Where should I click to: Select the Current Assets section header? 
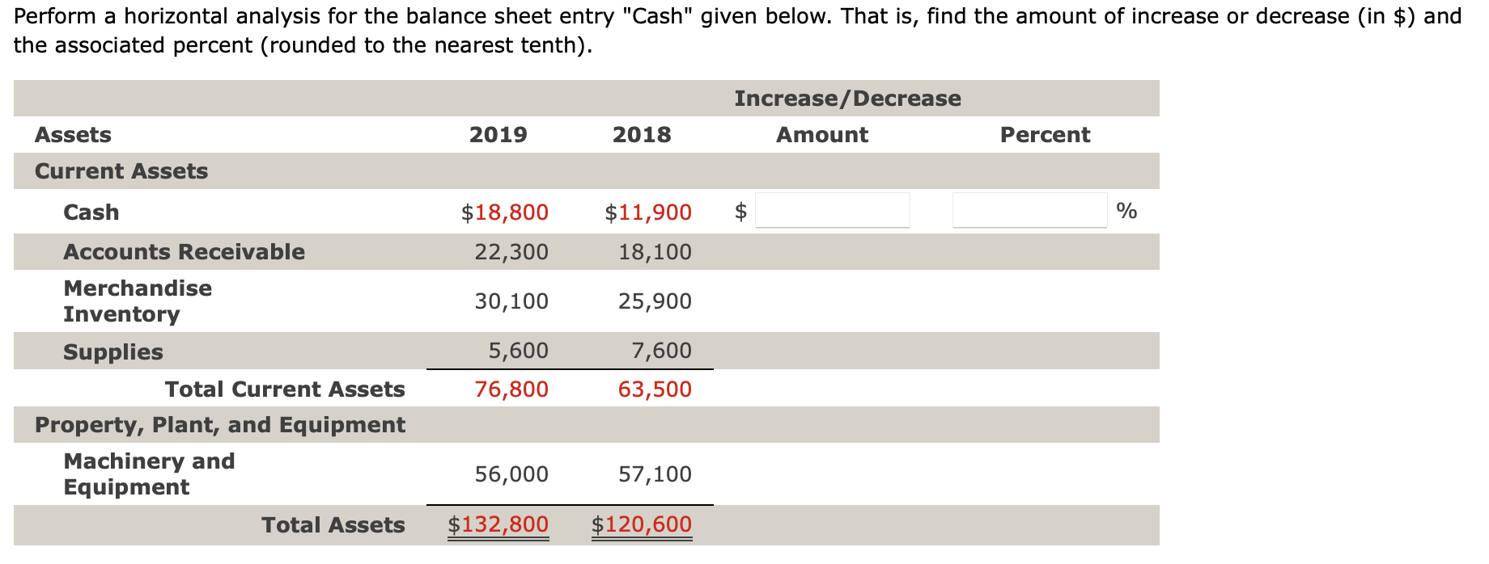(x=120, y=170)
